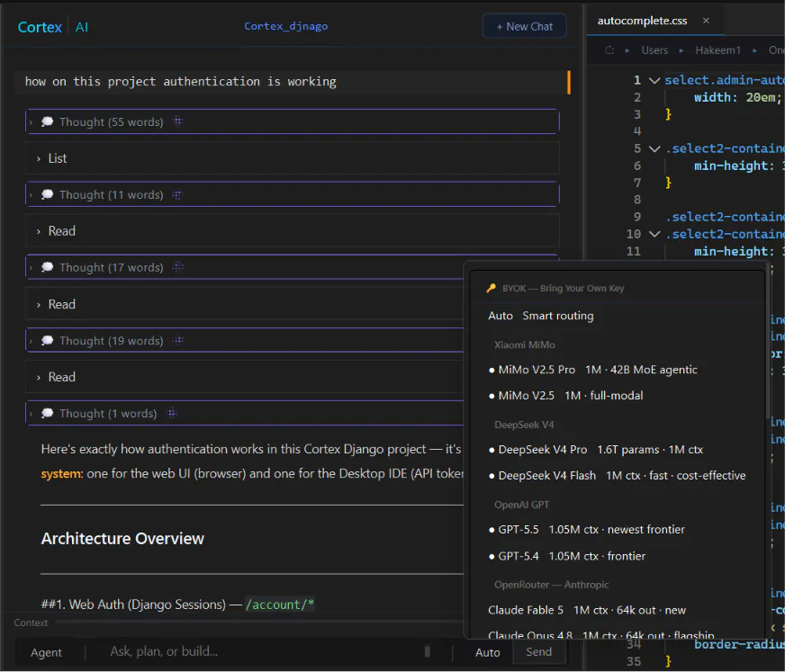Expand the Thought (11 words) block

pyautogui.click(x=292, y=194)
